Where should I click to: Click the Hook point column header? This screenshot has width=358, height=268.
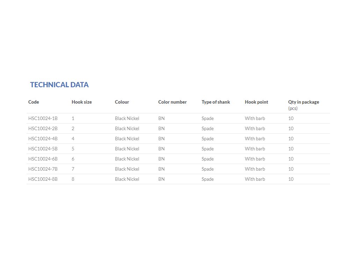point(256,102)
